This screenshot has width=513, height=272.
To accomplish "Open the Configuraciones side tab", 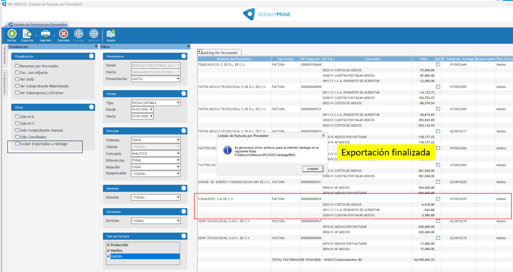I will click(x=5, y=82).
